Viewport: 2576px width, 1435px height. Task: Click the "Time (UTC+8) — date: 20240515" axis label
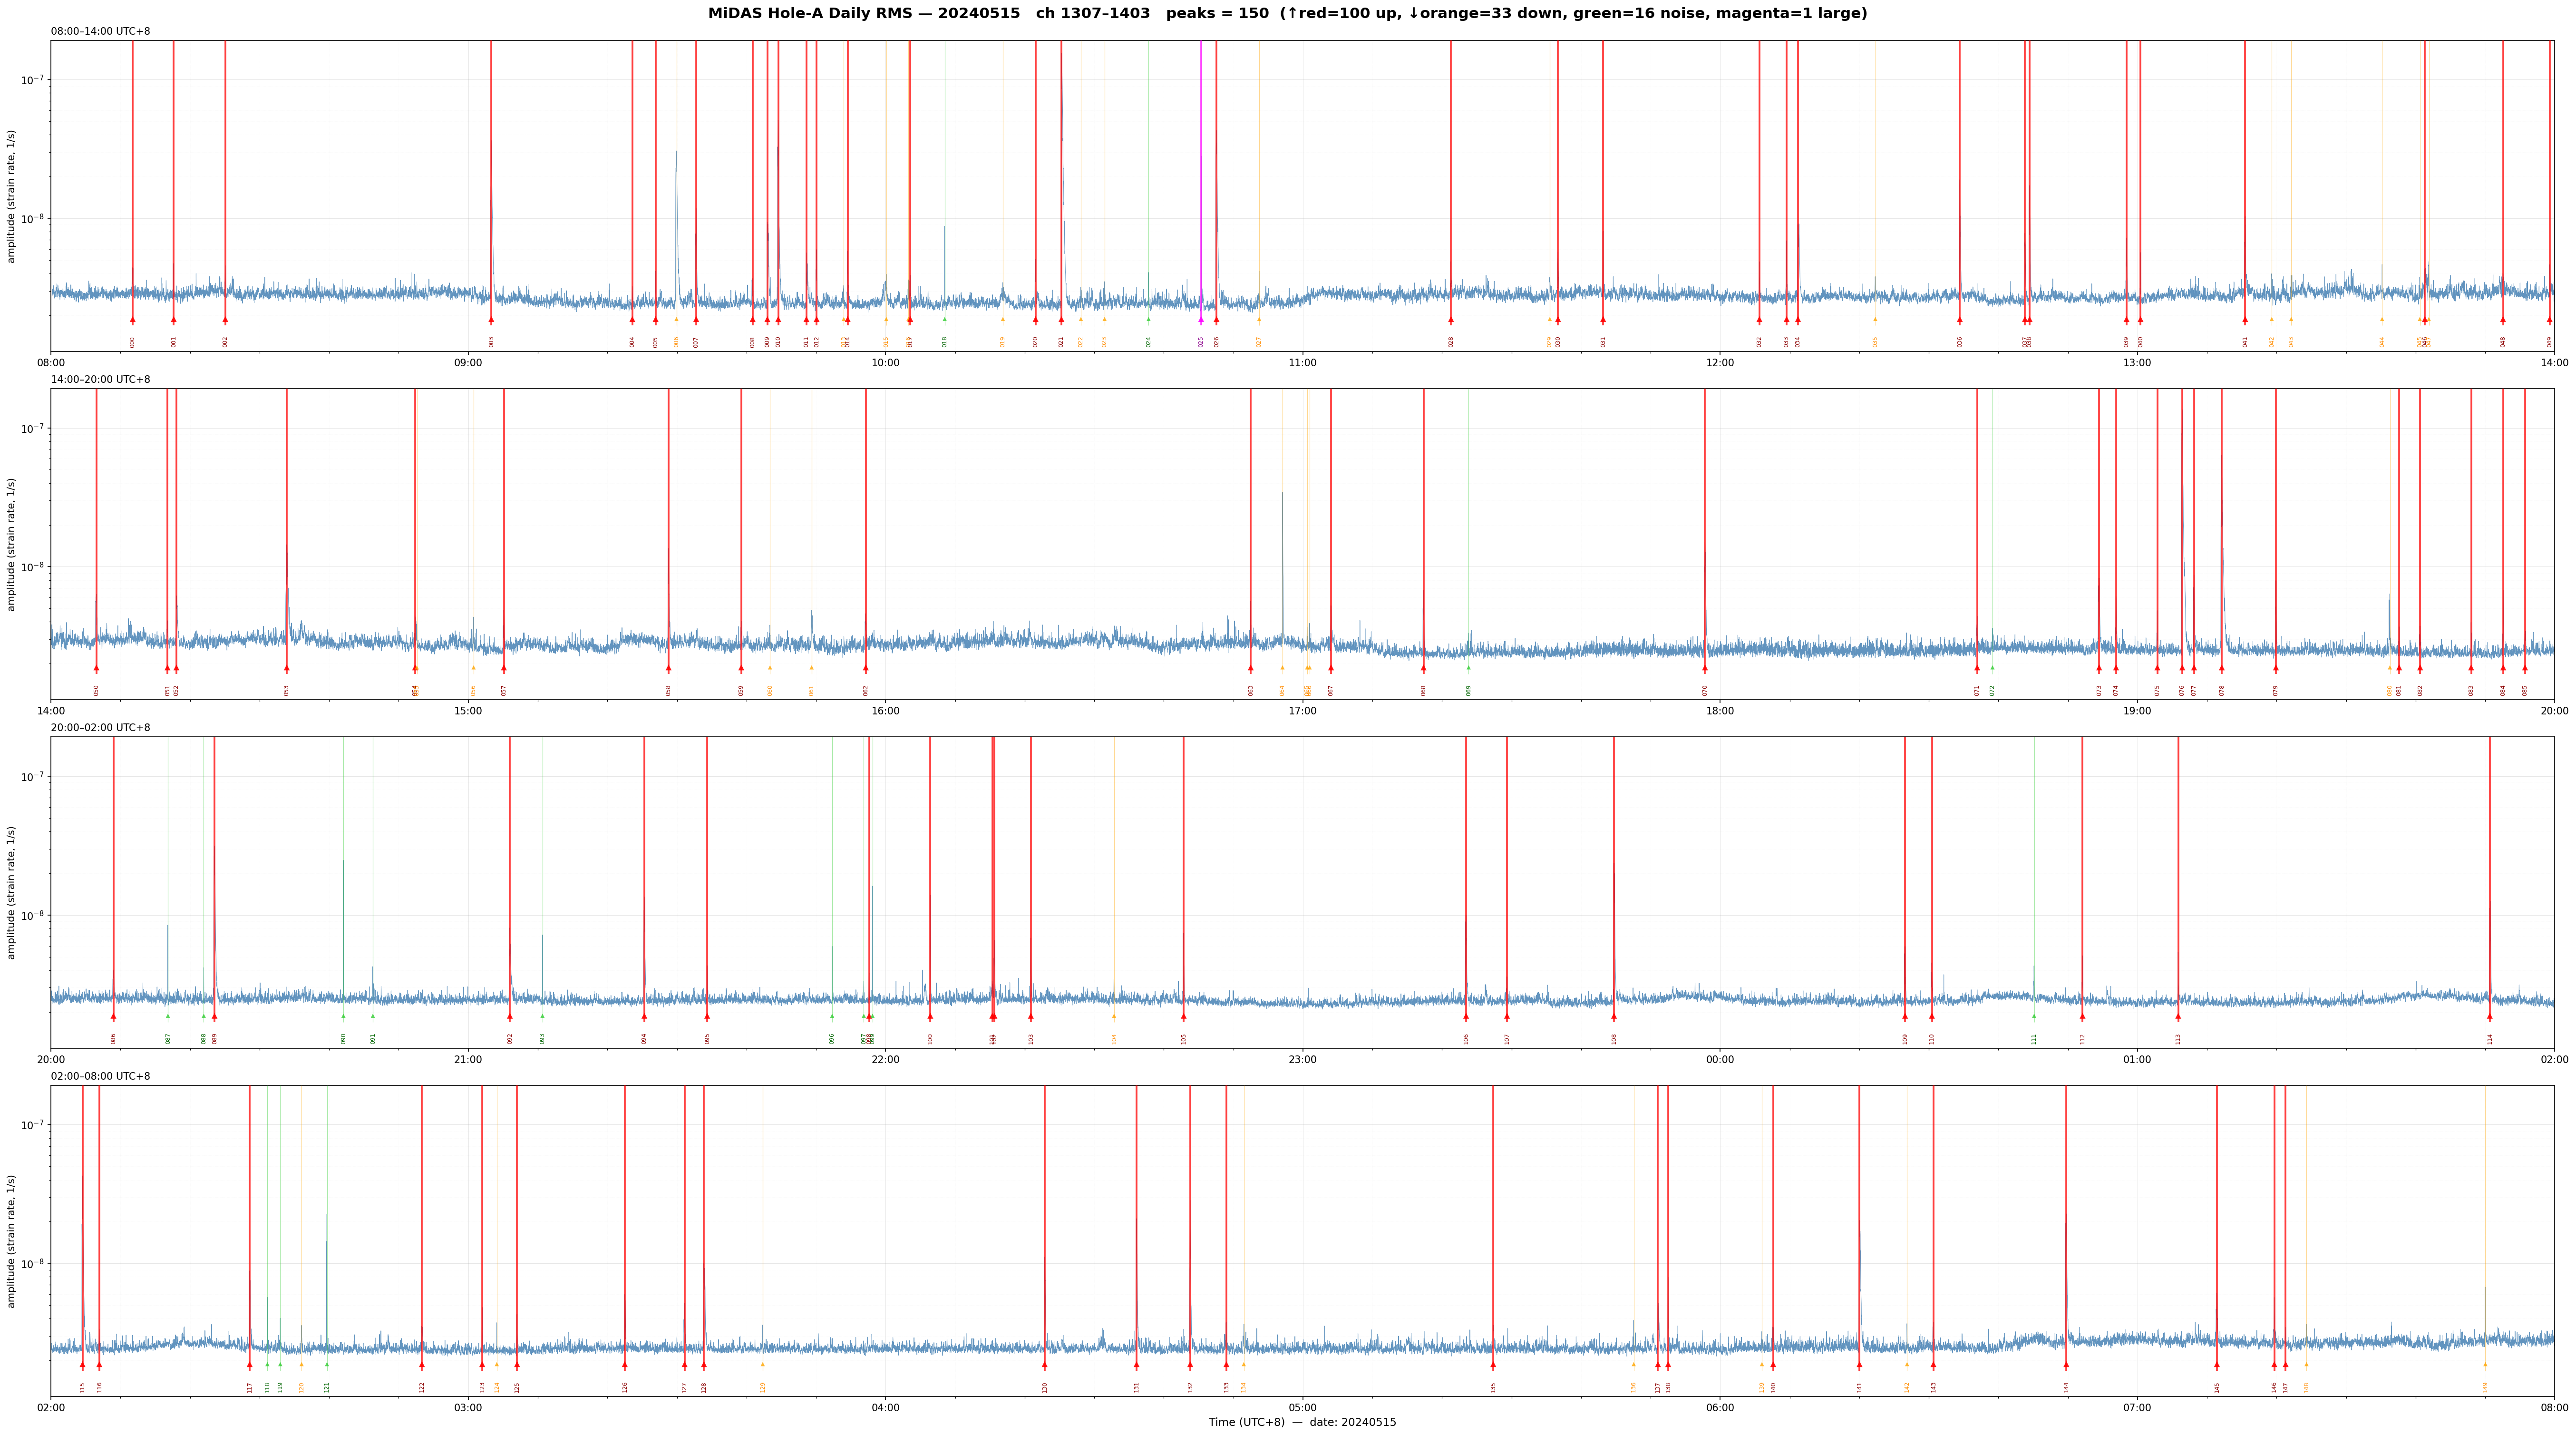point(1302,1422)
